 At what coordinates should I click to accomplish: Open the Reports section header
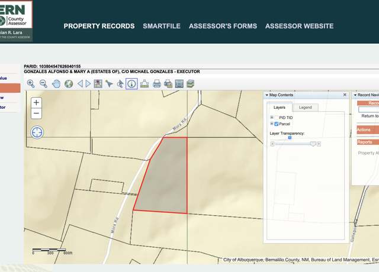click(368, 142)
